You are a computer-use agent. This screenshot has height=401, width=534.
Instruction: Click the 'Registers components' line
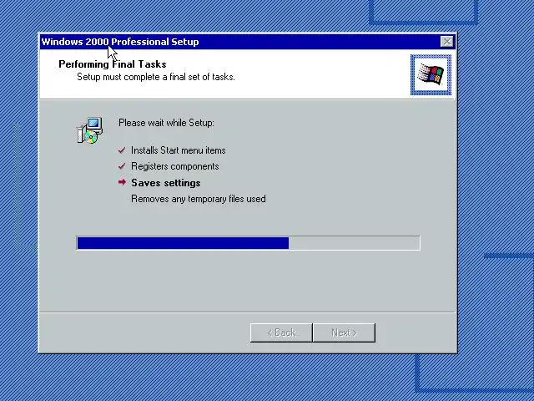(x=175, y=166)
